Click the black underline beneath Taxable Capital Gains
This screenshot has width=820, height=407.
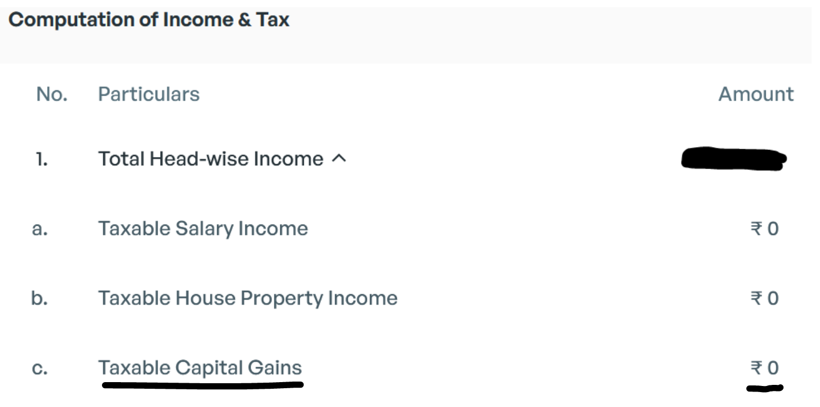pos(203,384)
